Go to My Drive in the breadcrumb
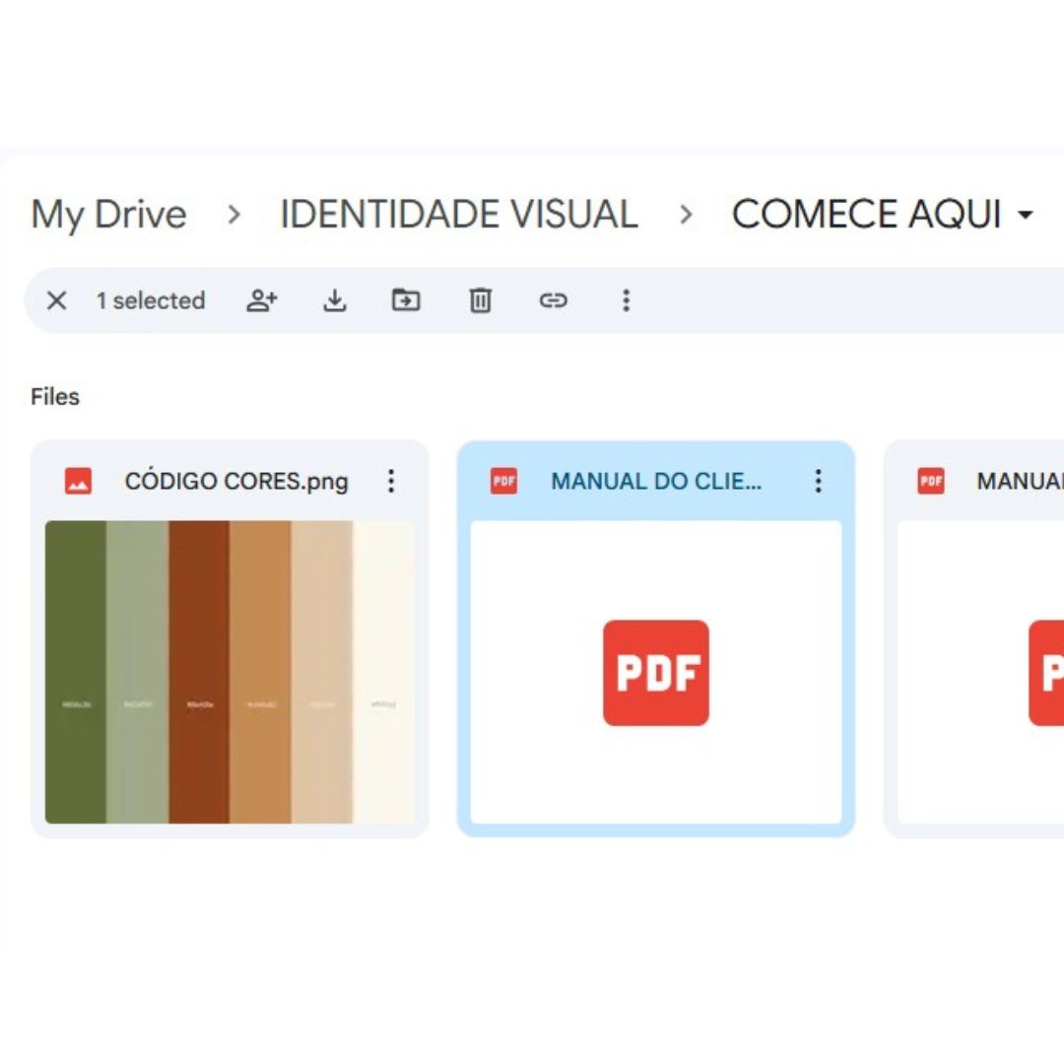Viewport: 1064px width, 1064px height. coord(108,215)
